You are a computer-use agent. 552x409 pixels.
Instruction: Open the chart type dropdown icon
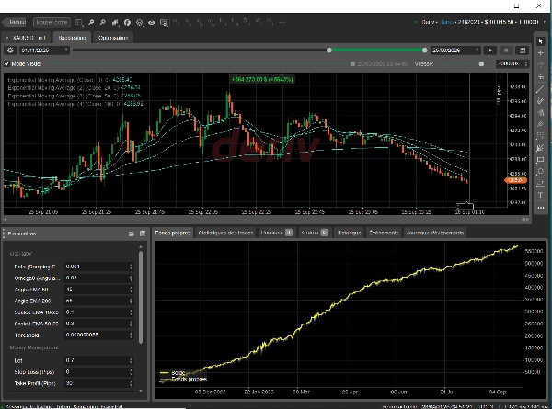tap(115, 22)
